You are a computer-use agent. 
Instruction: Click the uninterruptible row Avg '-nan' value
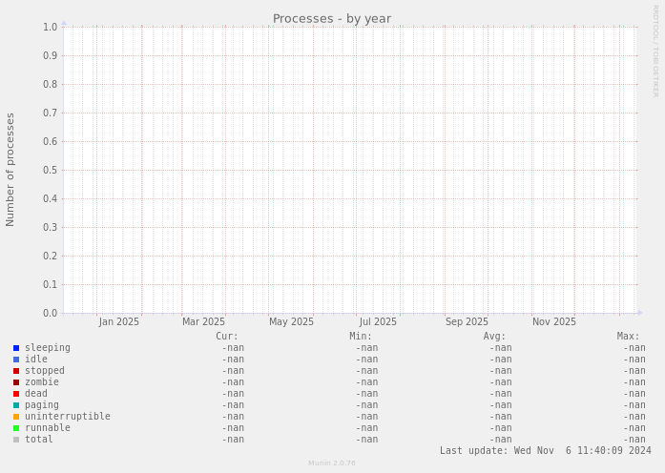point(501,417)
